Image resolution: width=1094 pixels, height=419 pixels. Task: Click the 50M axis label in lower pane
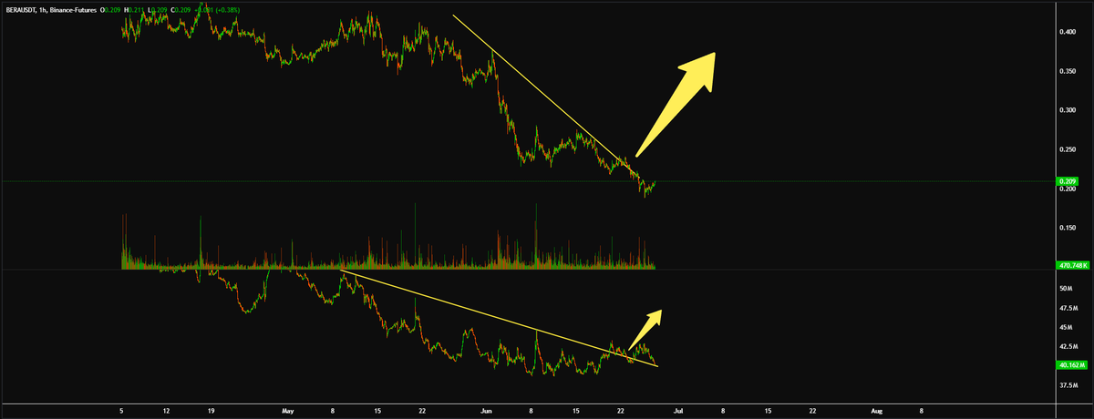pyautogui.click(x=1066, y=288)
